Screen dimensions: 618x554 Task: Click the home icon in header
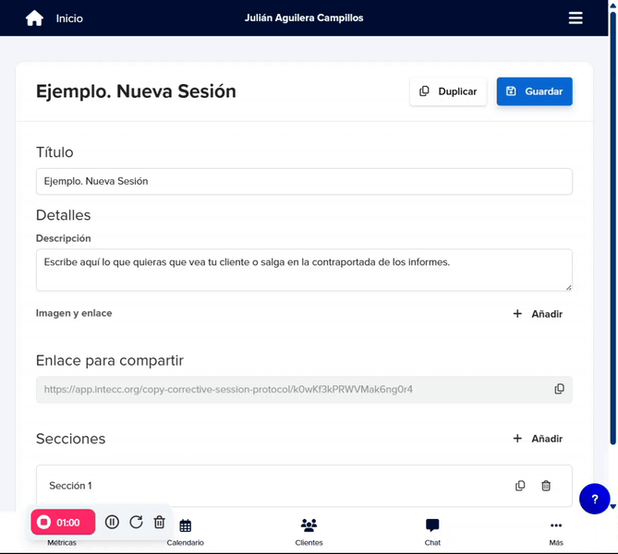[34, 18]
